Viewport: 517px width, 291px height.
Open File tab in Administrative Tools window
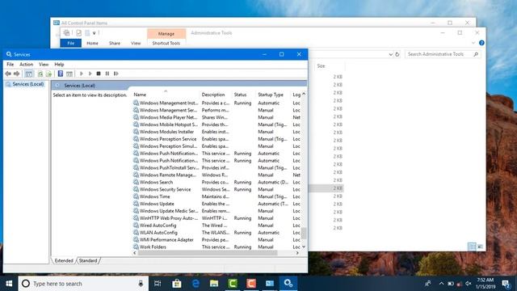point(71,43)
